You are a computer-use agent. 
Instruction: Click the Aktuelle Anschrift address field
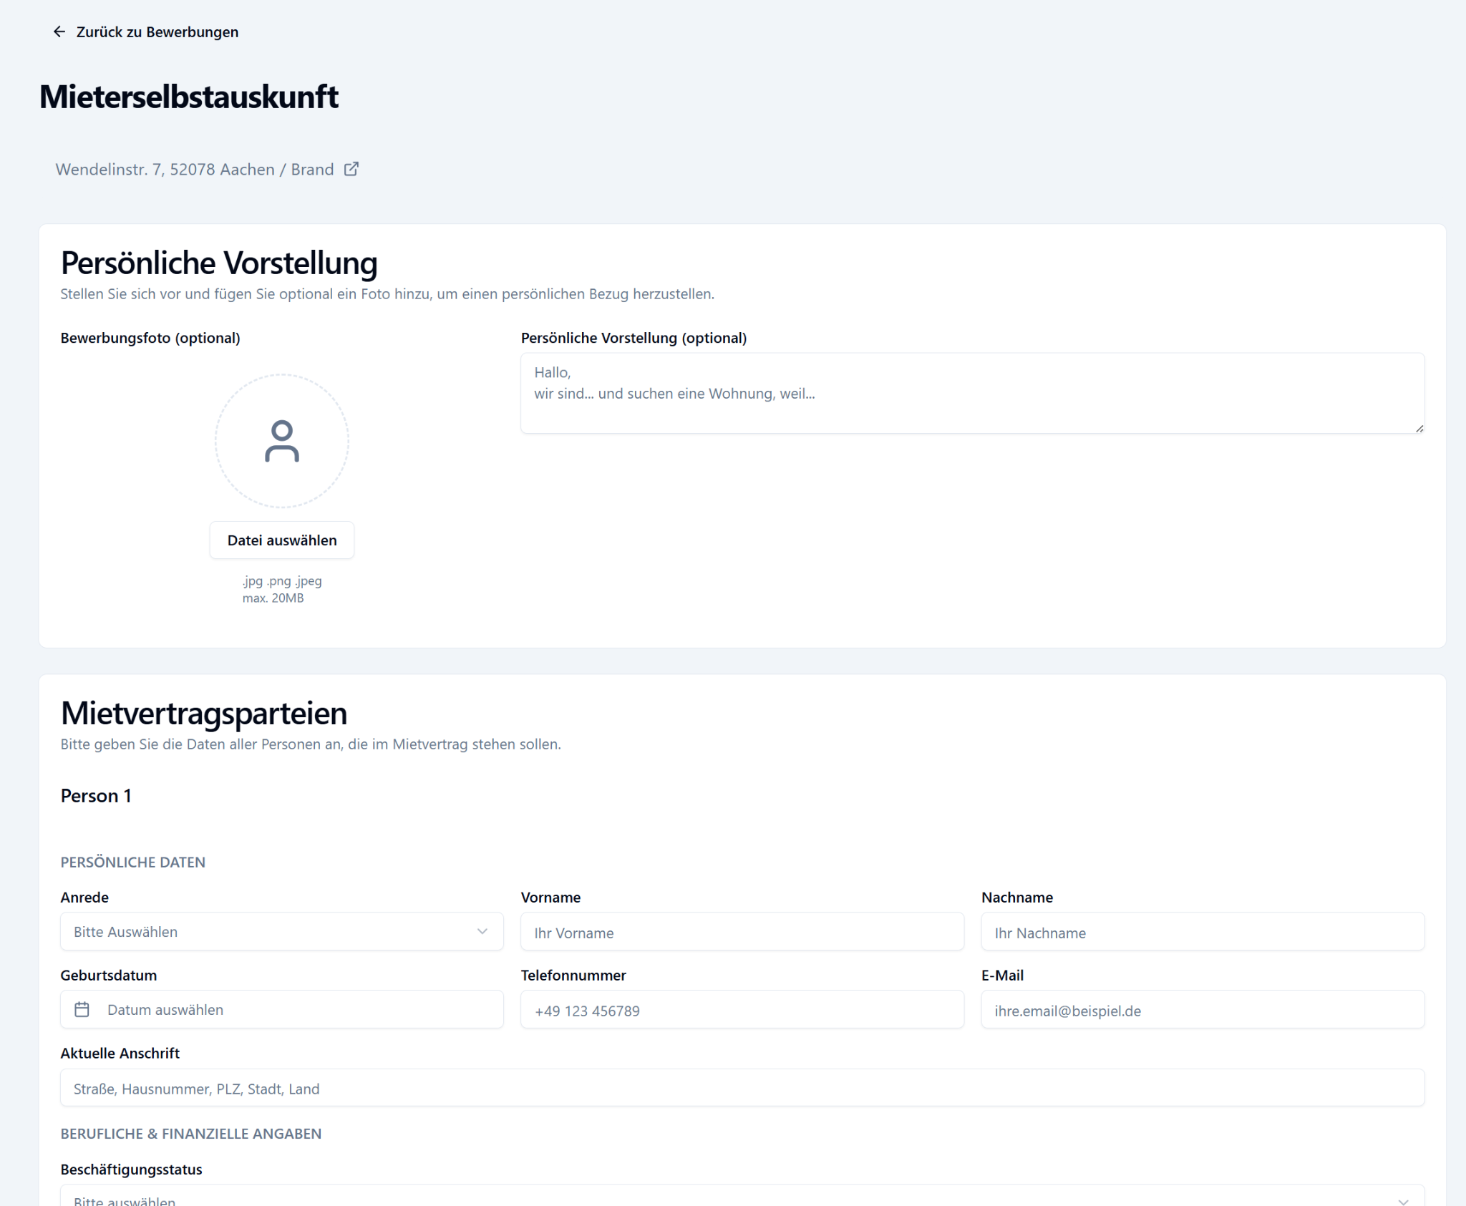[742, 1089]
